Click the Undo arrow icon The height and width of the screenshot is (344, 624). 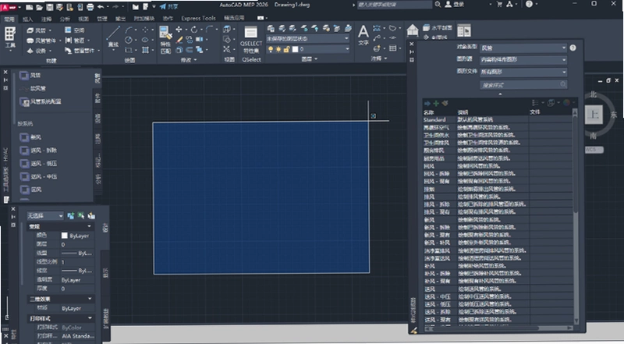(x=101, y=7)
